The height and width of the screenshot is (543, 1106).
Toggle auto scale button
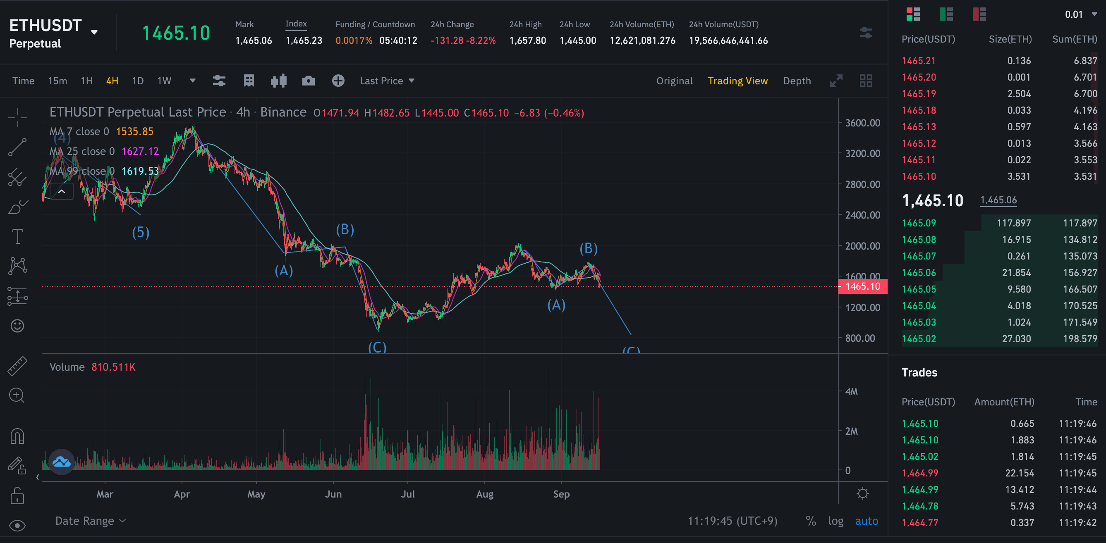point(867,521)
